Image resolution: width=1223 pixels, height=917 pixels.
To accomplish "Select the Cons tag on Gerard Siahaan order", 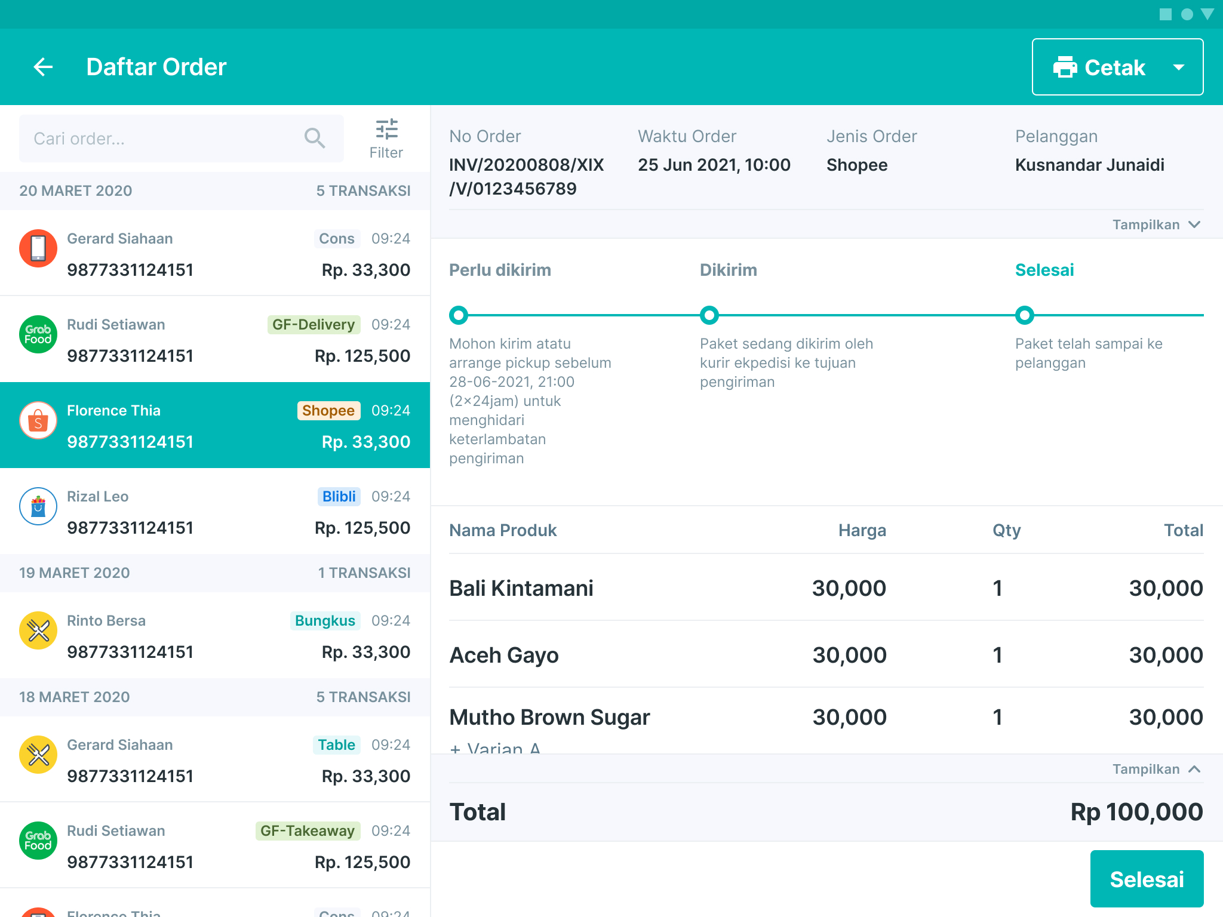I will [x=337, y=239].
